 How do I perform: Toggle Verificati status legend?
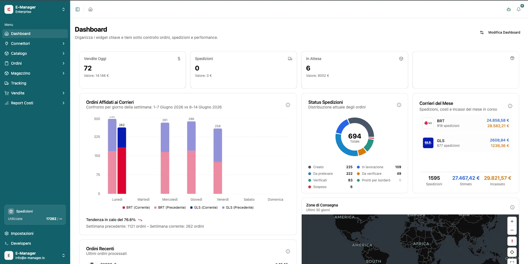pyautogui.click(x=330, y=180)
